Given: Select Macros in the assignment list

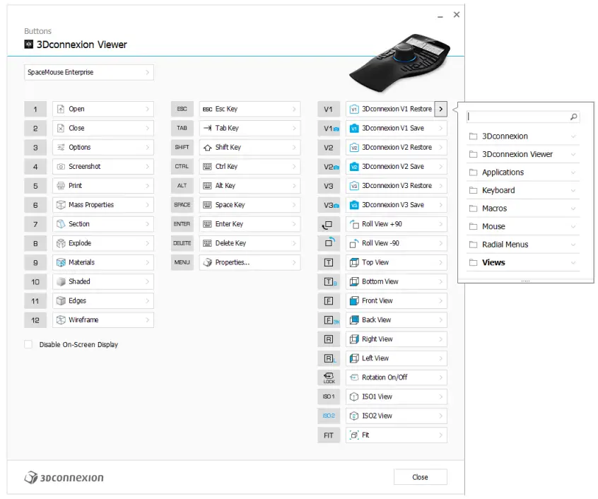Looking at the screenshot, I should (x=496, y=208).
